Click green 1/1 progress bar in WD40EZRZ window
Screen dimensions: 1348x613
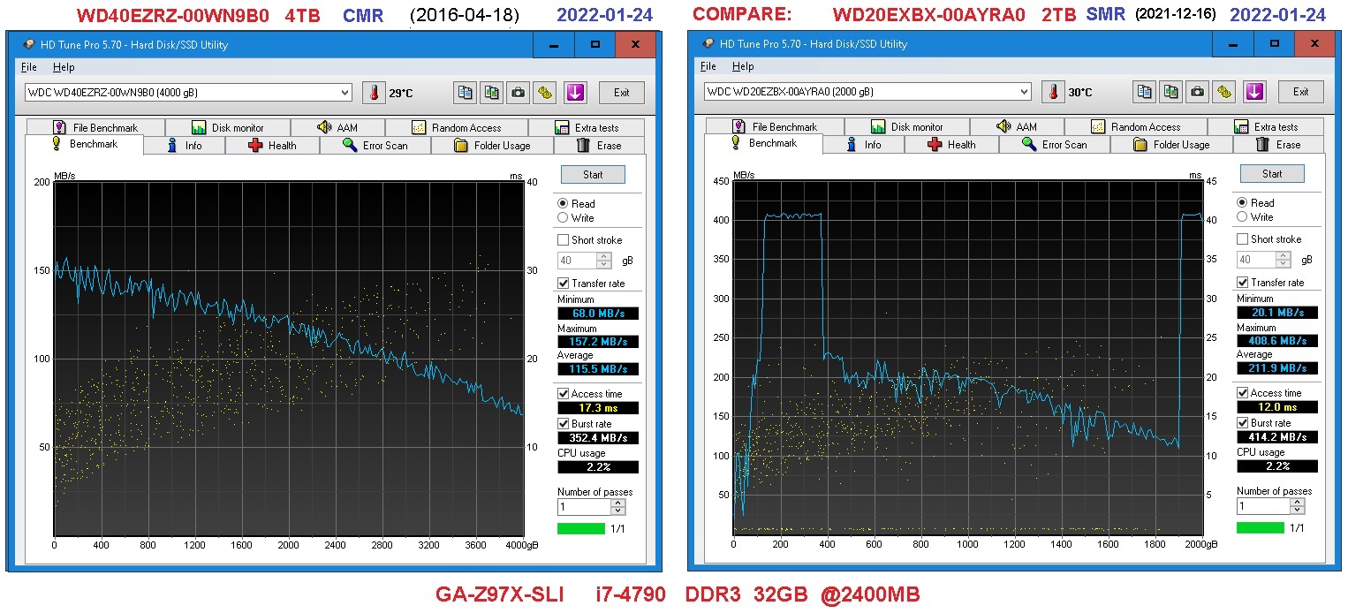(x=581, y=529)
